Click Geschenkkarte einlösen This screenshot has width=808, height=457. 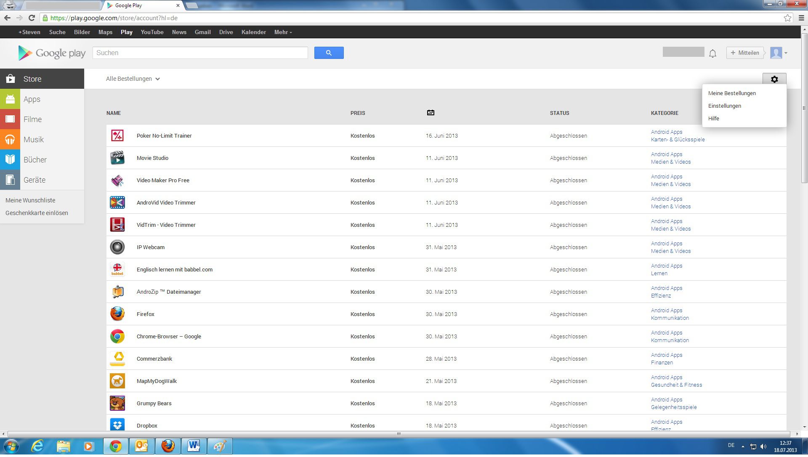tap(37, 213)
